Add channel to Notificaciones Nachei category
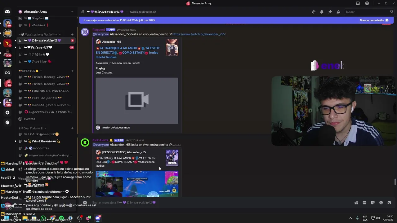This screenshot has height=223, width=397. click(x=72, y=34)
